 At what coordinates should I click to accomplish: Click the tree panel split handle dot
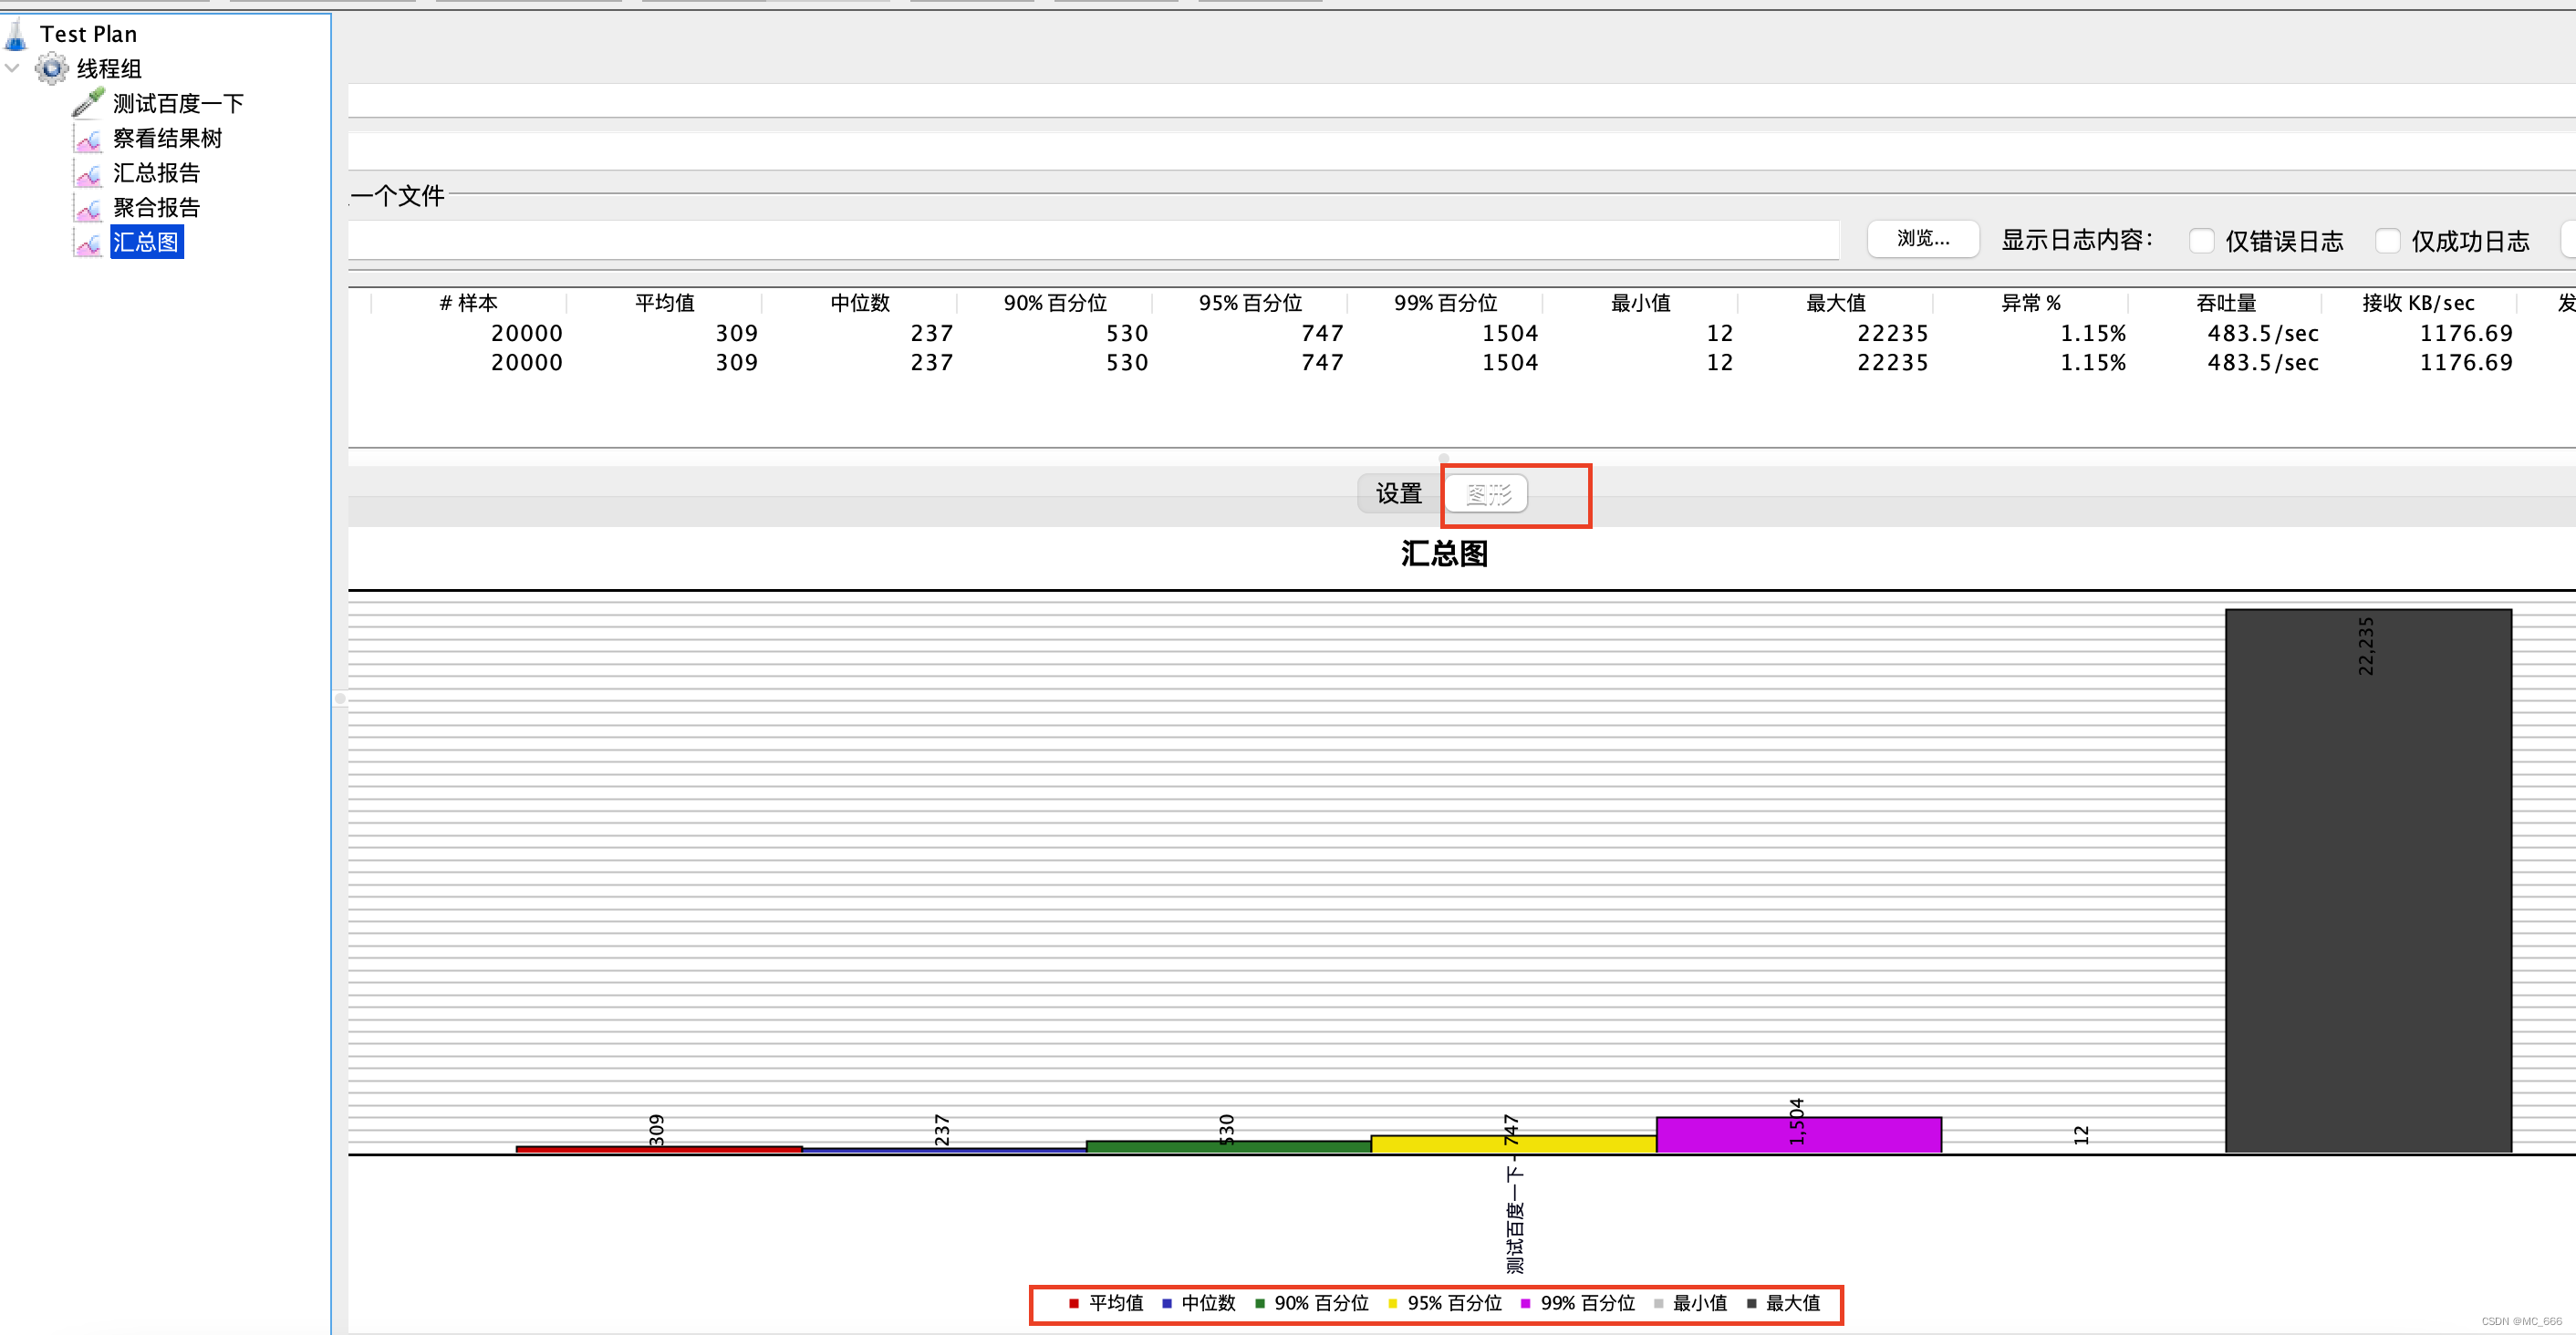click(x=340, y=699)
